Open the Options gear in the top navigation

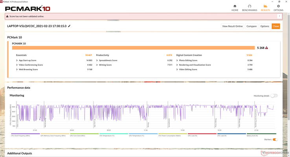click(x=278, y=7)
